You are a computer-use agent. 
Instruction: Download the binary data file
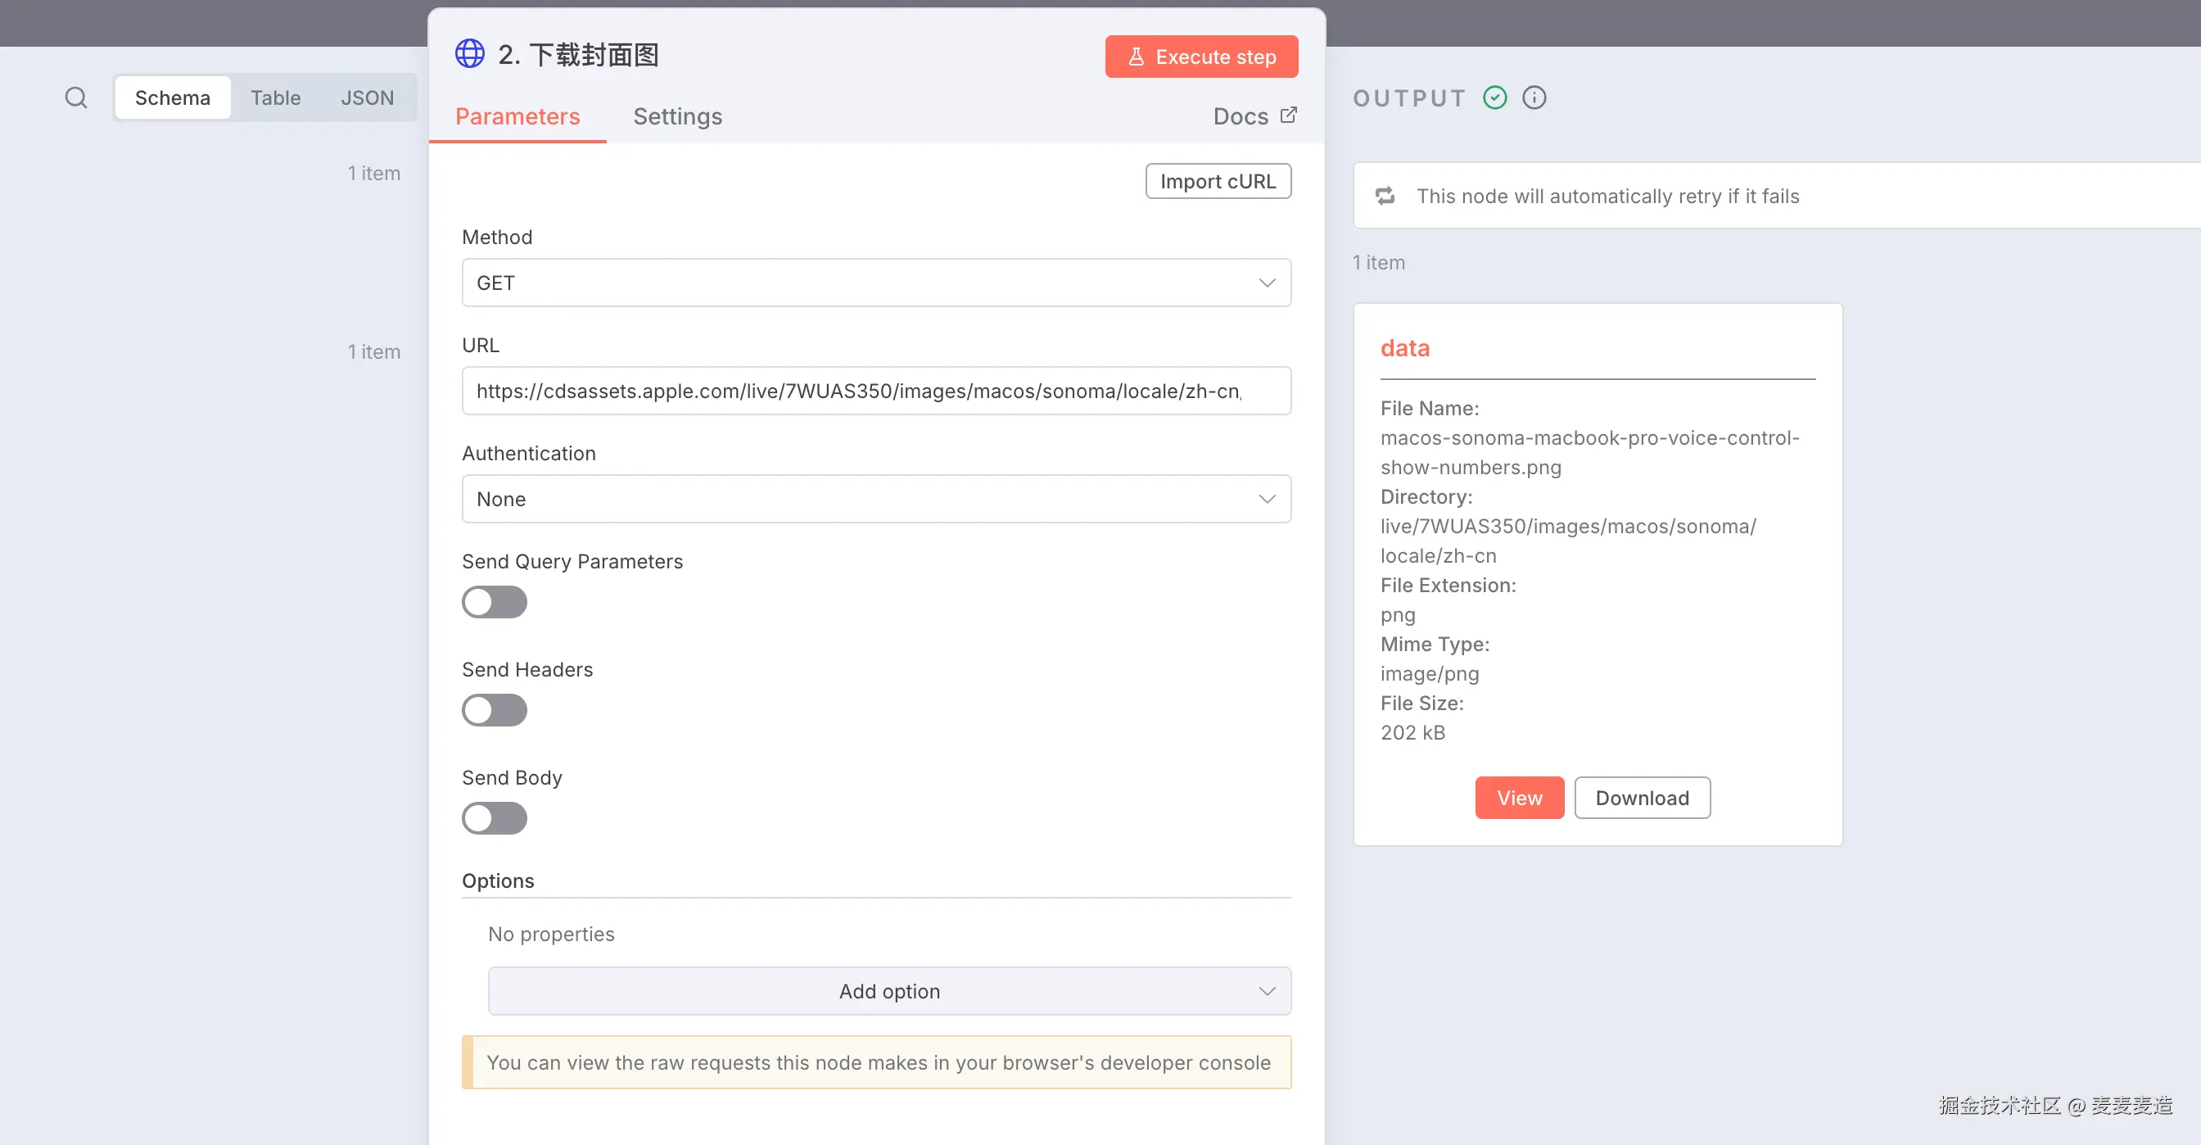tap(1642, 797)
